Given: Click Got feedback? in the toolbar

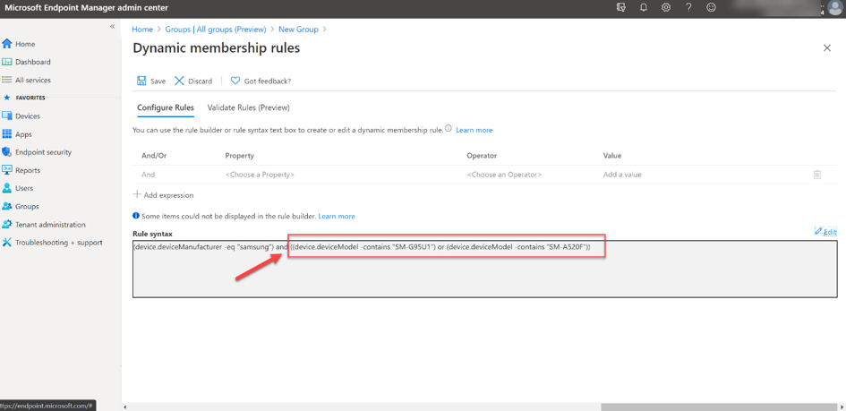Looking at the screenshot, I should click(261, 81).
